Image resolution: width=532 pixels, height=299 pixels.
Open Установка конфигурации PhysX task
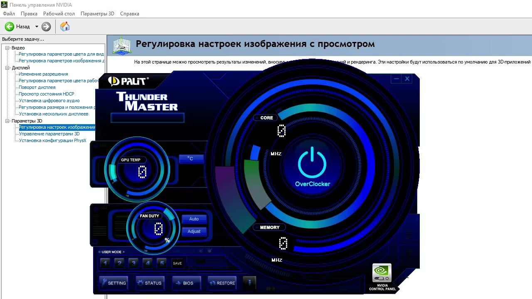click(x=53, y=140)
